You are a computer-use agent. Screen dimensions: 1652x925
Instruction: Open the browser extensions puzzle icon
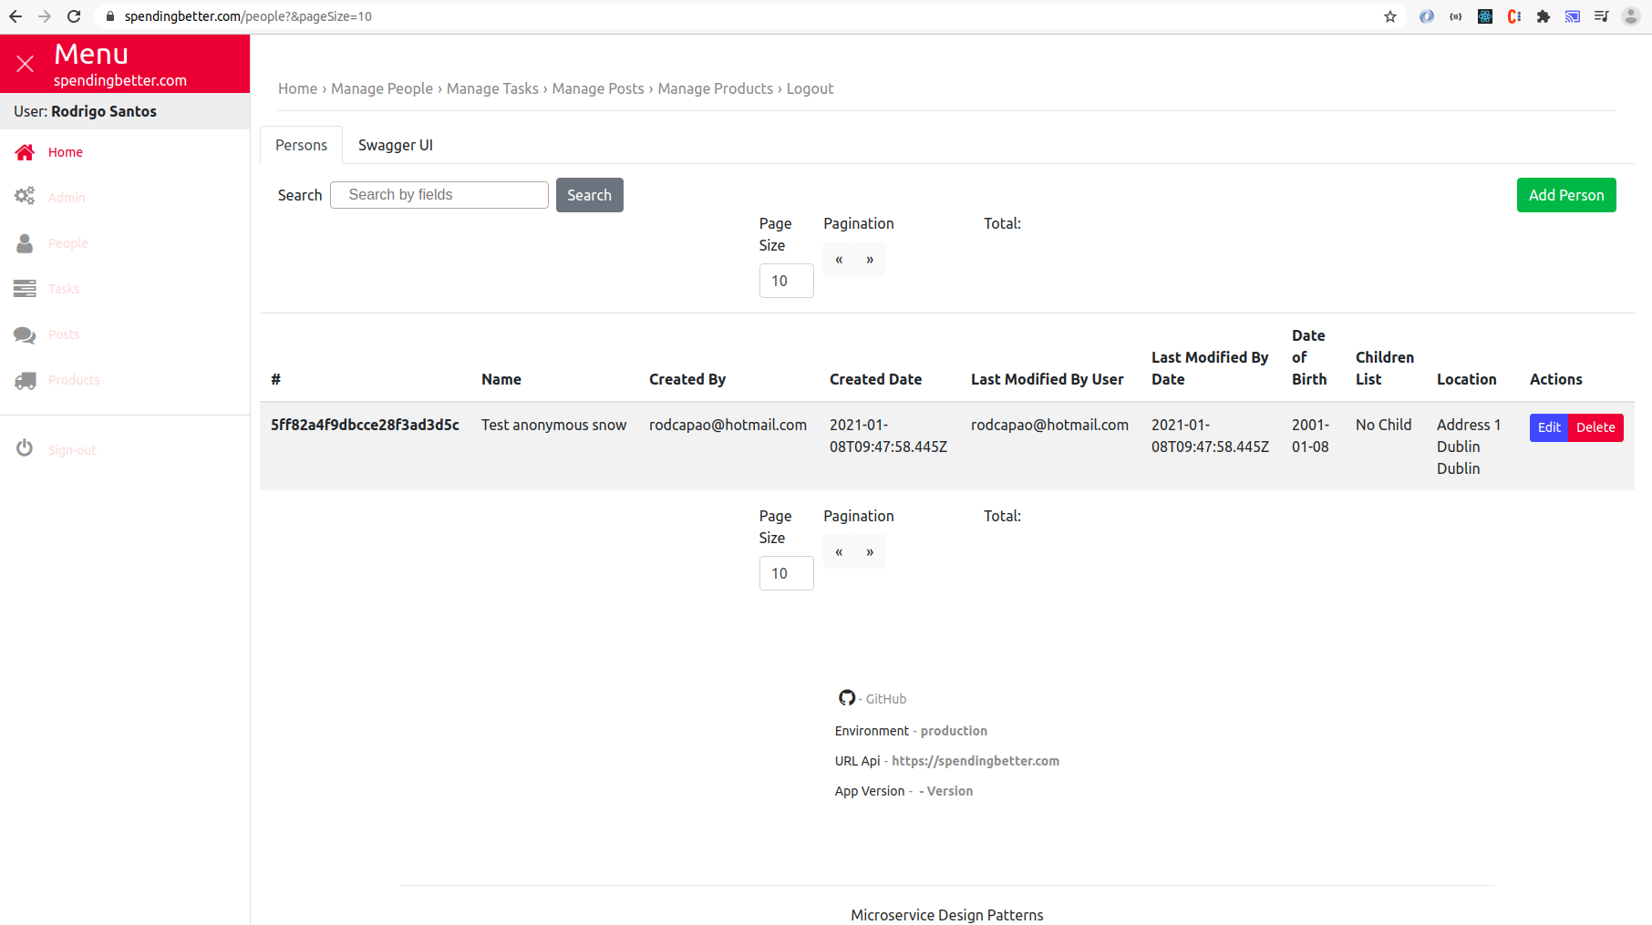click(1544, 16)
